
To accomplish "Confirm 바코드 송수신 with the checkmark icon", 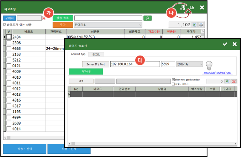I will click(225, 44).
